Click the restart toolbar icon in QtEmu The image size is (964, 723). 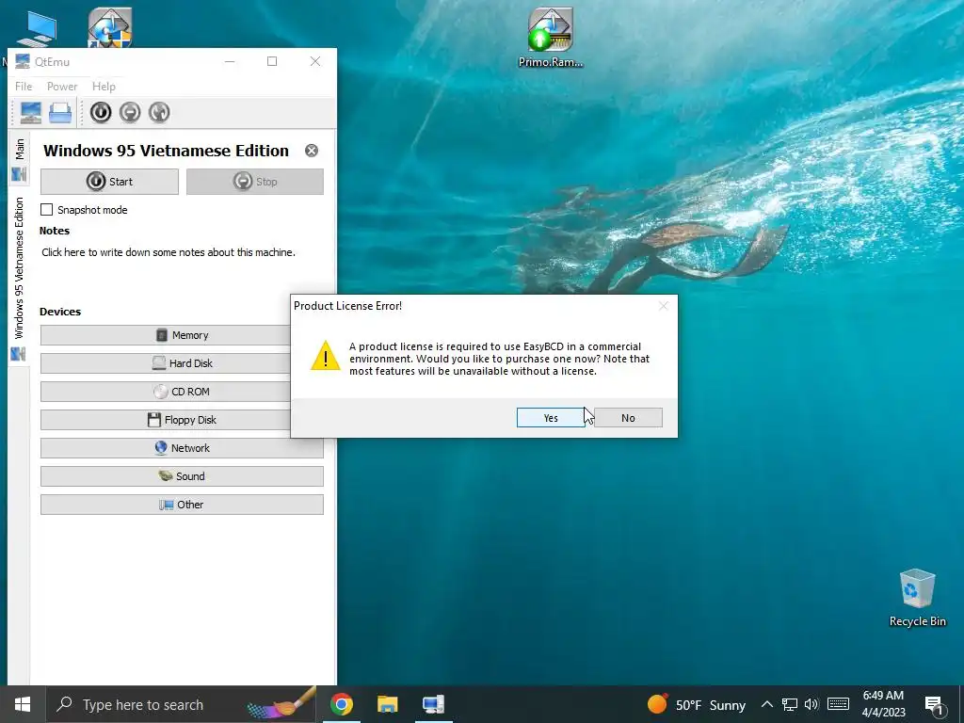159,113
